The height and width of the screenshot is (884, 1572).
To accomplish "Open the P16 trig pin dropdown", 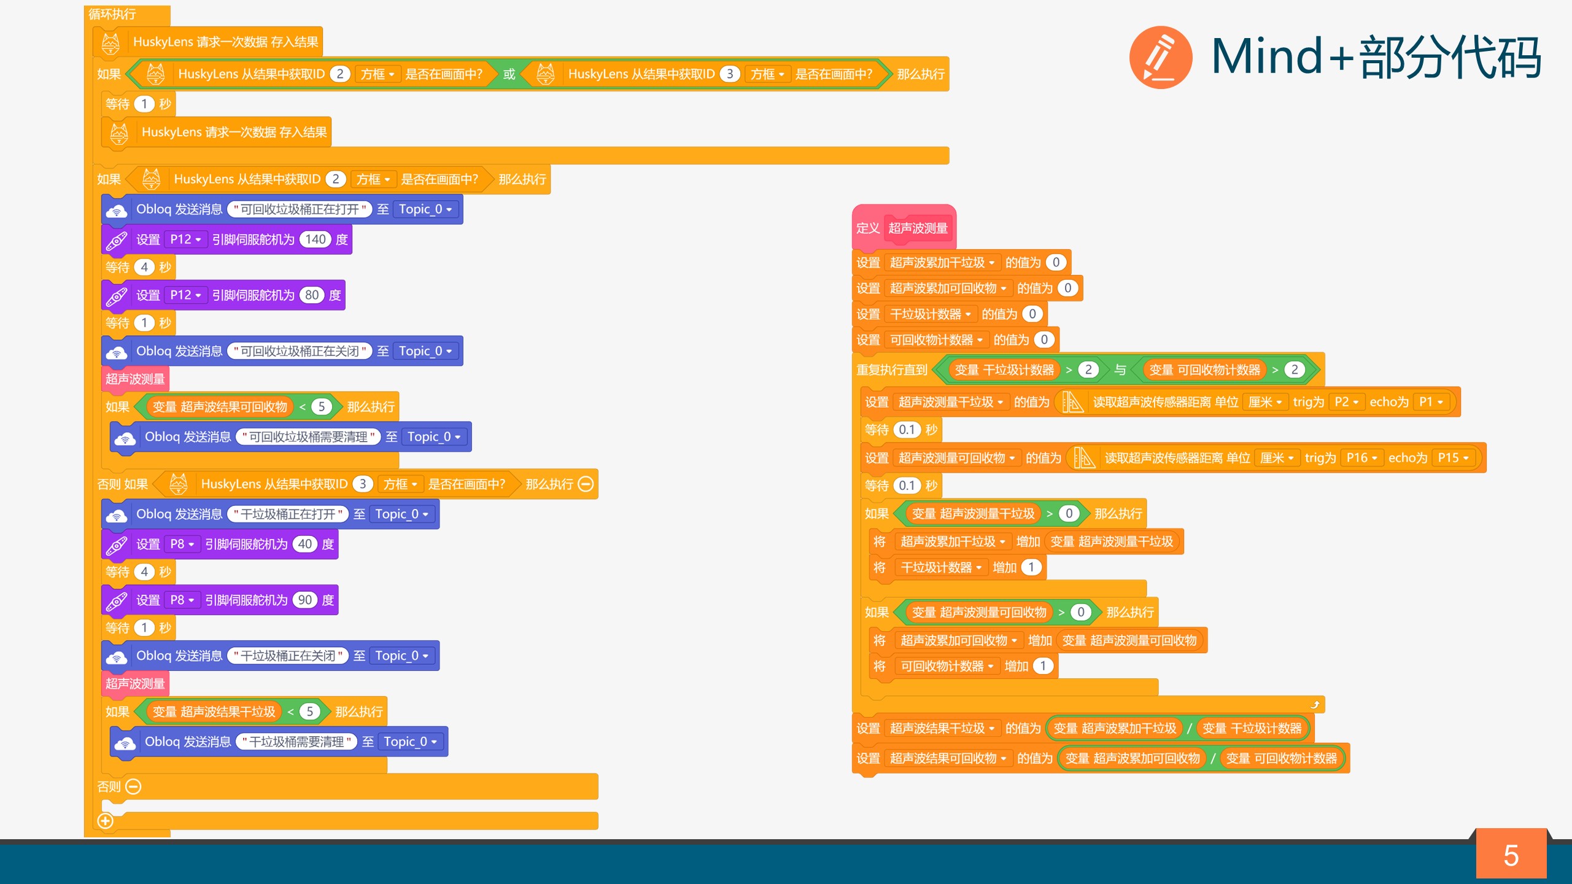I will pyautogui.click(x=1362, y=458).
